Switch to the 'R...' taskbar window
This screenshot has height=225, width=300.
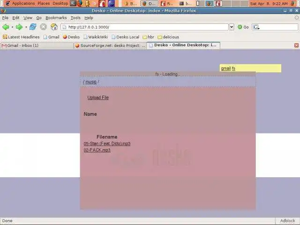tap(167, 3)
